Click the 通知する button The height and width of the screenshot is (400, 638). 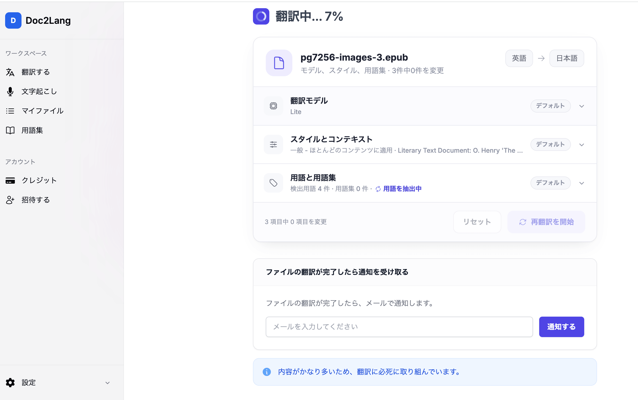pos(561,327)
